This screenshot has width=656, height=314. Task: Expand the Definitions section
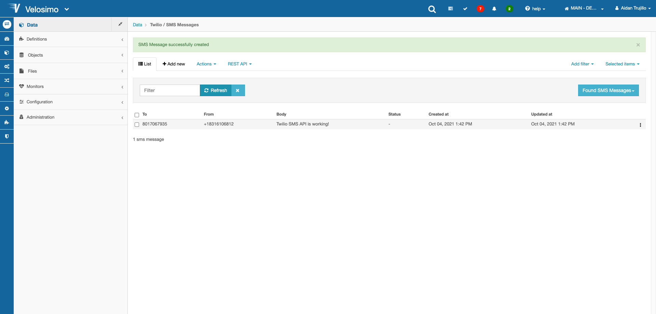(71, 39)
